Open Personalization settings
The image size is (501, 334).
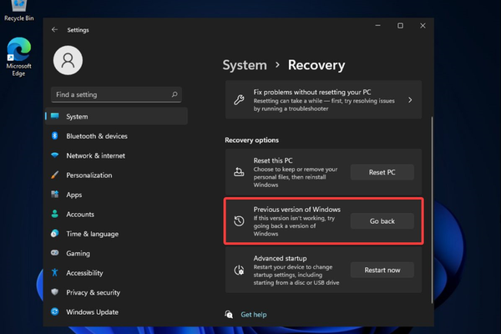tap(89, 175)
